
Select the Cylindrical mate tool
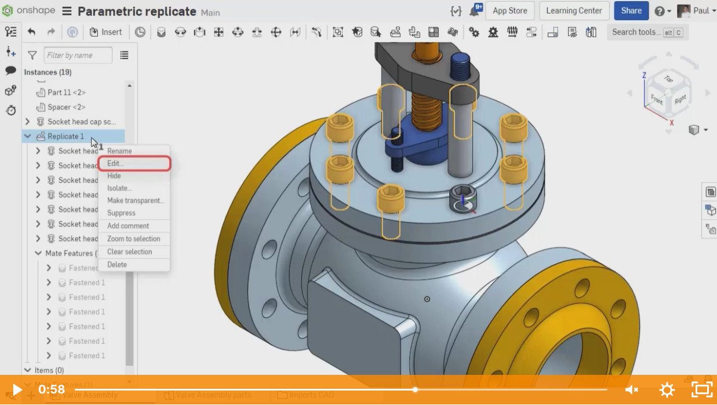point(238,32)
